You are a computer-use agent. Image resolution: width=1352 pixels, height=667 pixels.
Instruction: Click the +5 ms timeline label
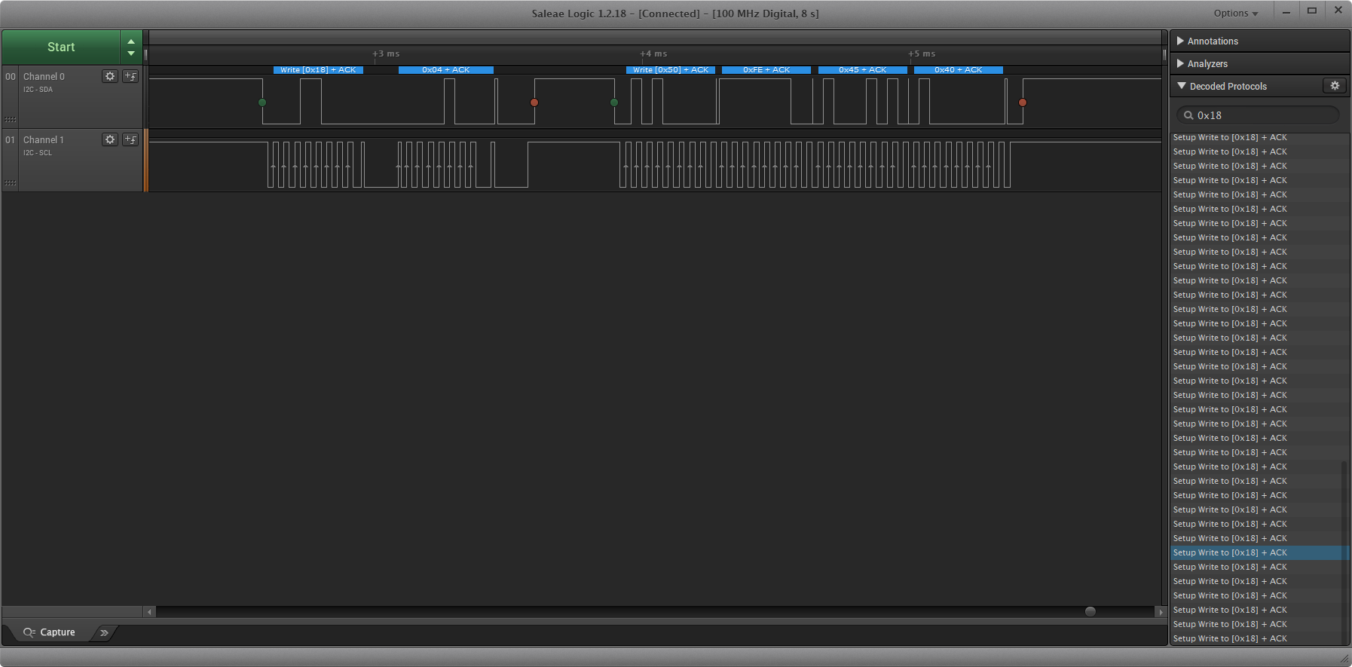click(922, 54)
